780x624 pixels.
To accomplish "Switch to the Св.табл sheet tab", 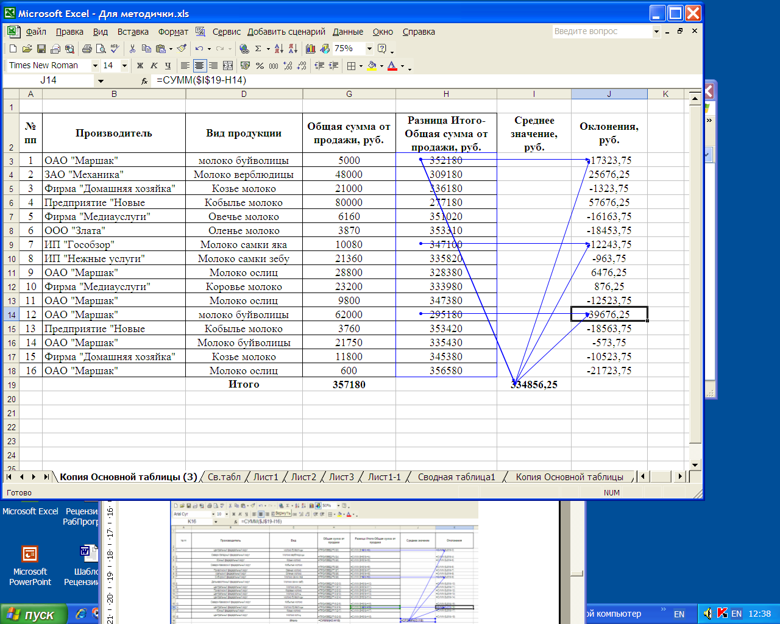I will (x=224, y=477).
